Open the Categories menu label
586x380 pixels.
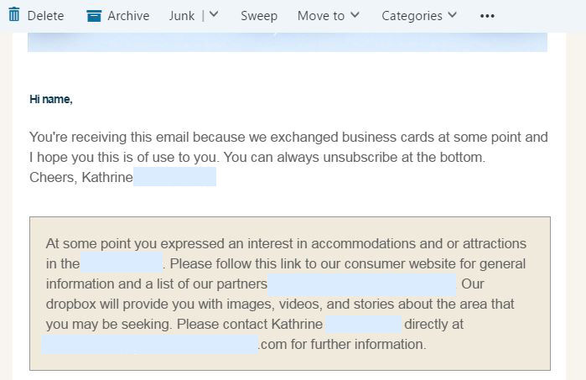click(x=412, y=16)
